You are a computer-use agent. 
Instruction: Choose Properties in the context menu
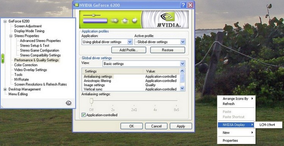click(236, 141)
